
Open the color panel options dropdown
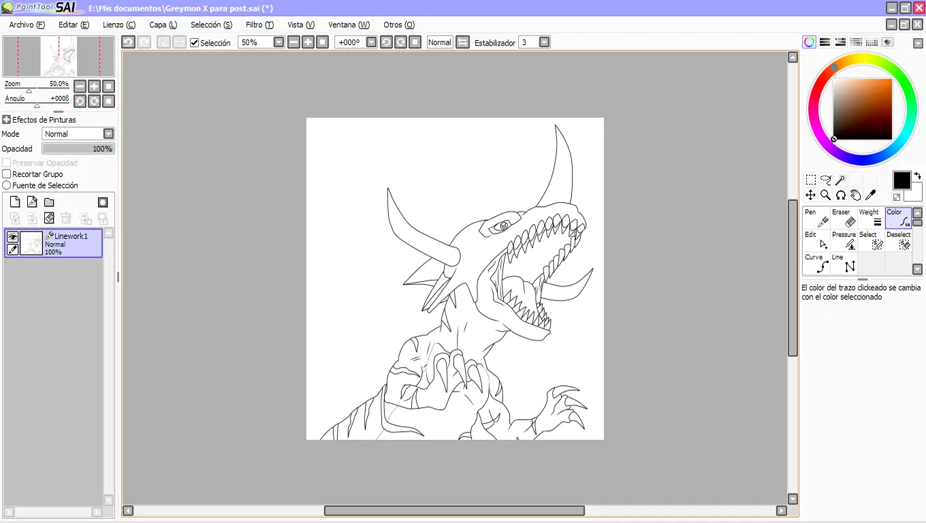918,43
